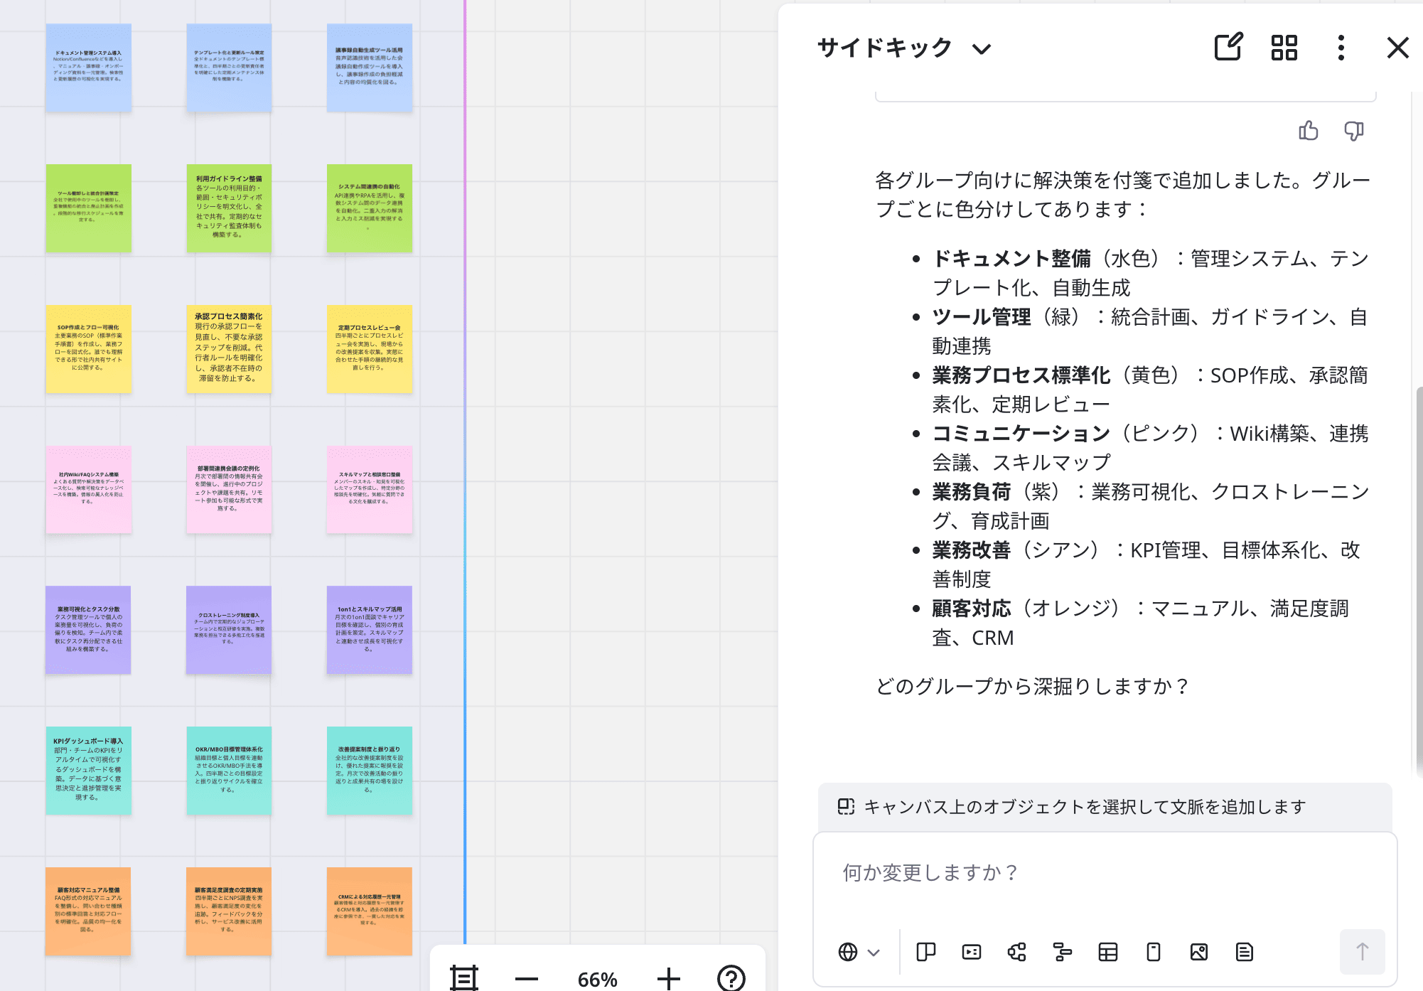Select the slides presentation format icon
This screenshot has width=1423, height=991.
pyautogui.click(x=971, y=952)
